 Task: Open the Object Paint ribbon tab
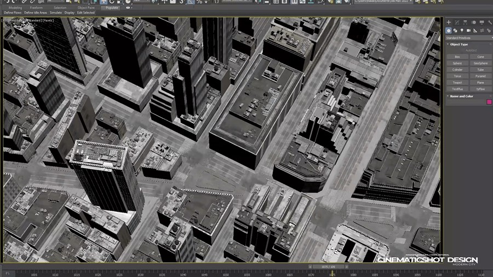tap(87, 8)
